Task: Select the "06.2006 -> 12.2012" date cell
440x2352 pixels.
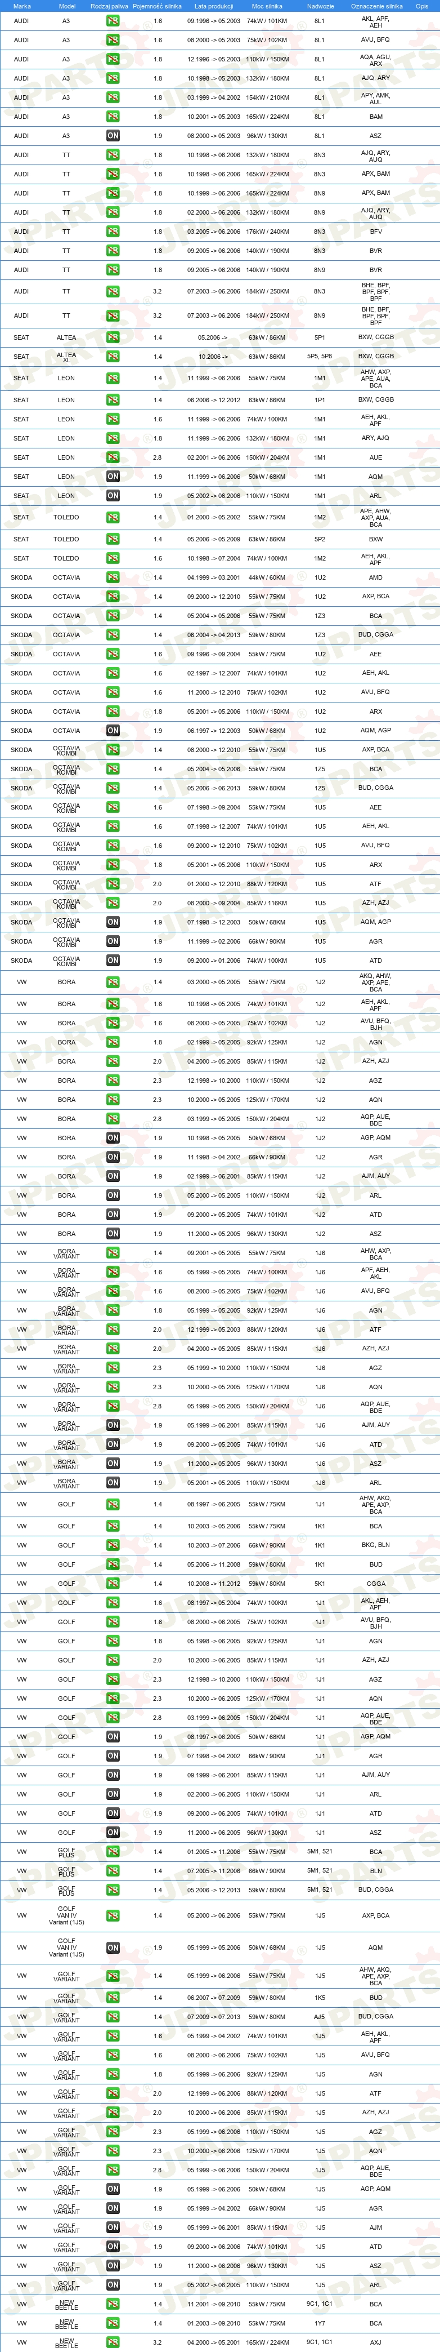Action: (x=214, y=400)
